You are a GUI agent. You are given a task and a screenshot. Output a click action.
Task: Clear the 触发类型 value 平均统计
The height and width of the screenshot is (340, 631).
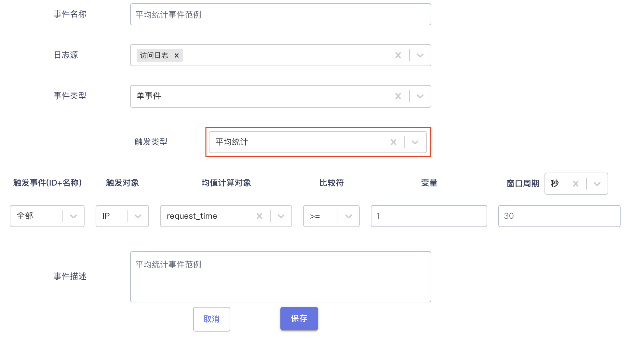coord(394,142)
